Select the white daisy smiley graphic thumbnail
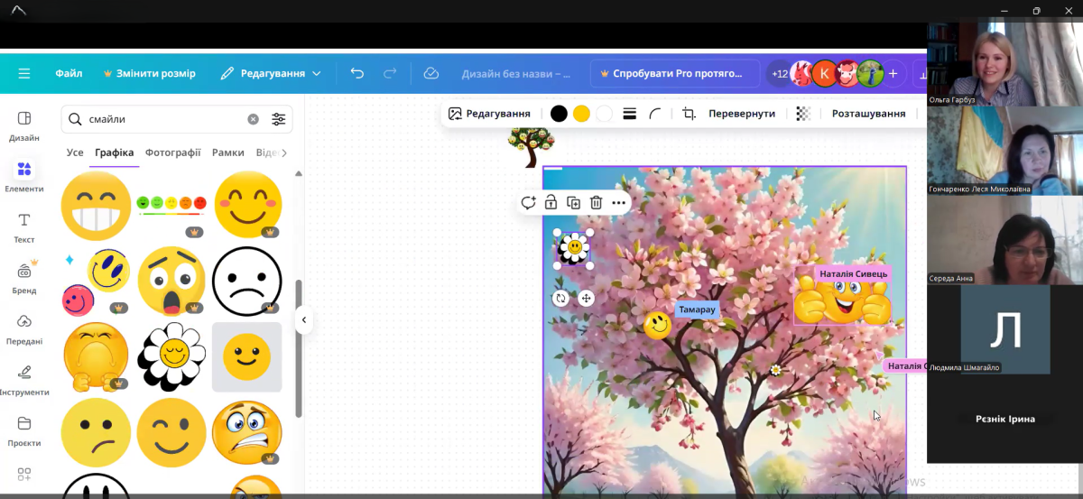The width and height of the screenshot is (1083, 499). click(x=171, y=357)
